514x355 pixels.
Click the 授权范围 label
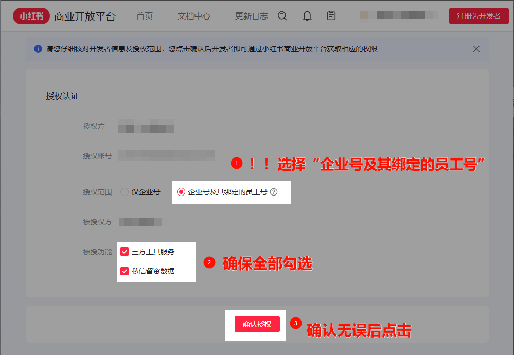pos(97,192)
